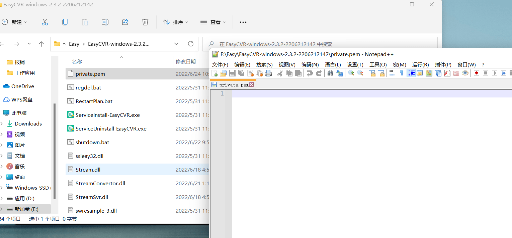Click Save All icon in Notepad++
512x238 pixels.
tap(241, 73)
